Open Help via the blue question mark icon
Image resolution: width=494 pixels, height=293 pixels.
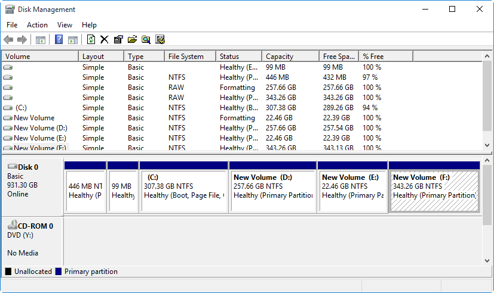[x=59, y=40]
